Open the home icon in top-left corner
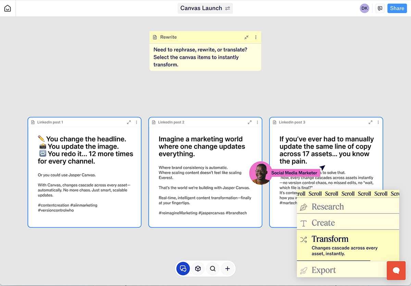411x286 pixels. point(8,8)
